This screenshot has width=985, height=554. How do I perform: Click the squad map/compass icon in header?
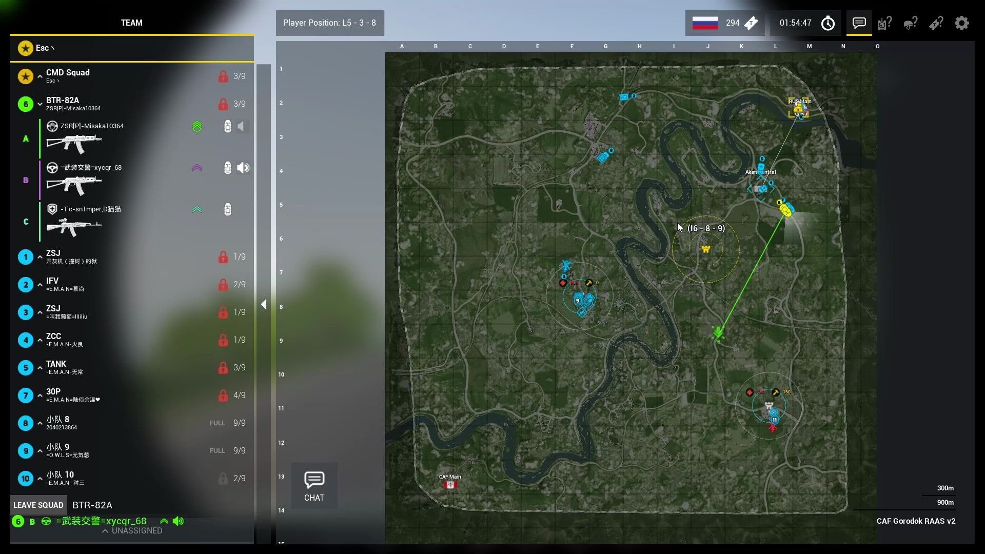828,23
